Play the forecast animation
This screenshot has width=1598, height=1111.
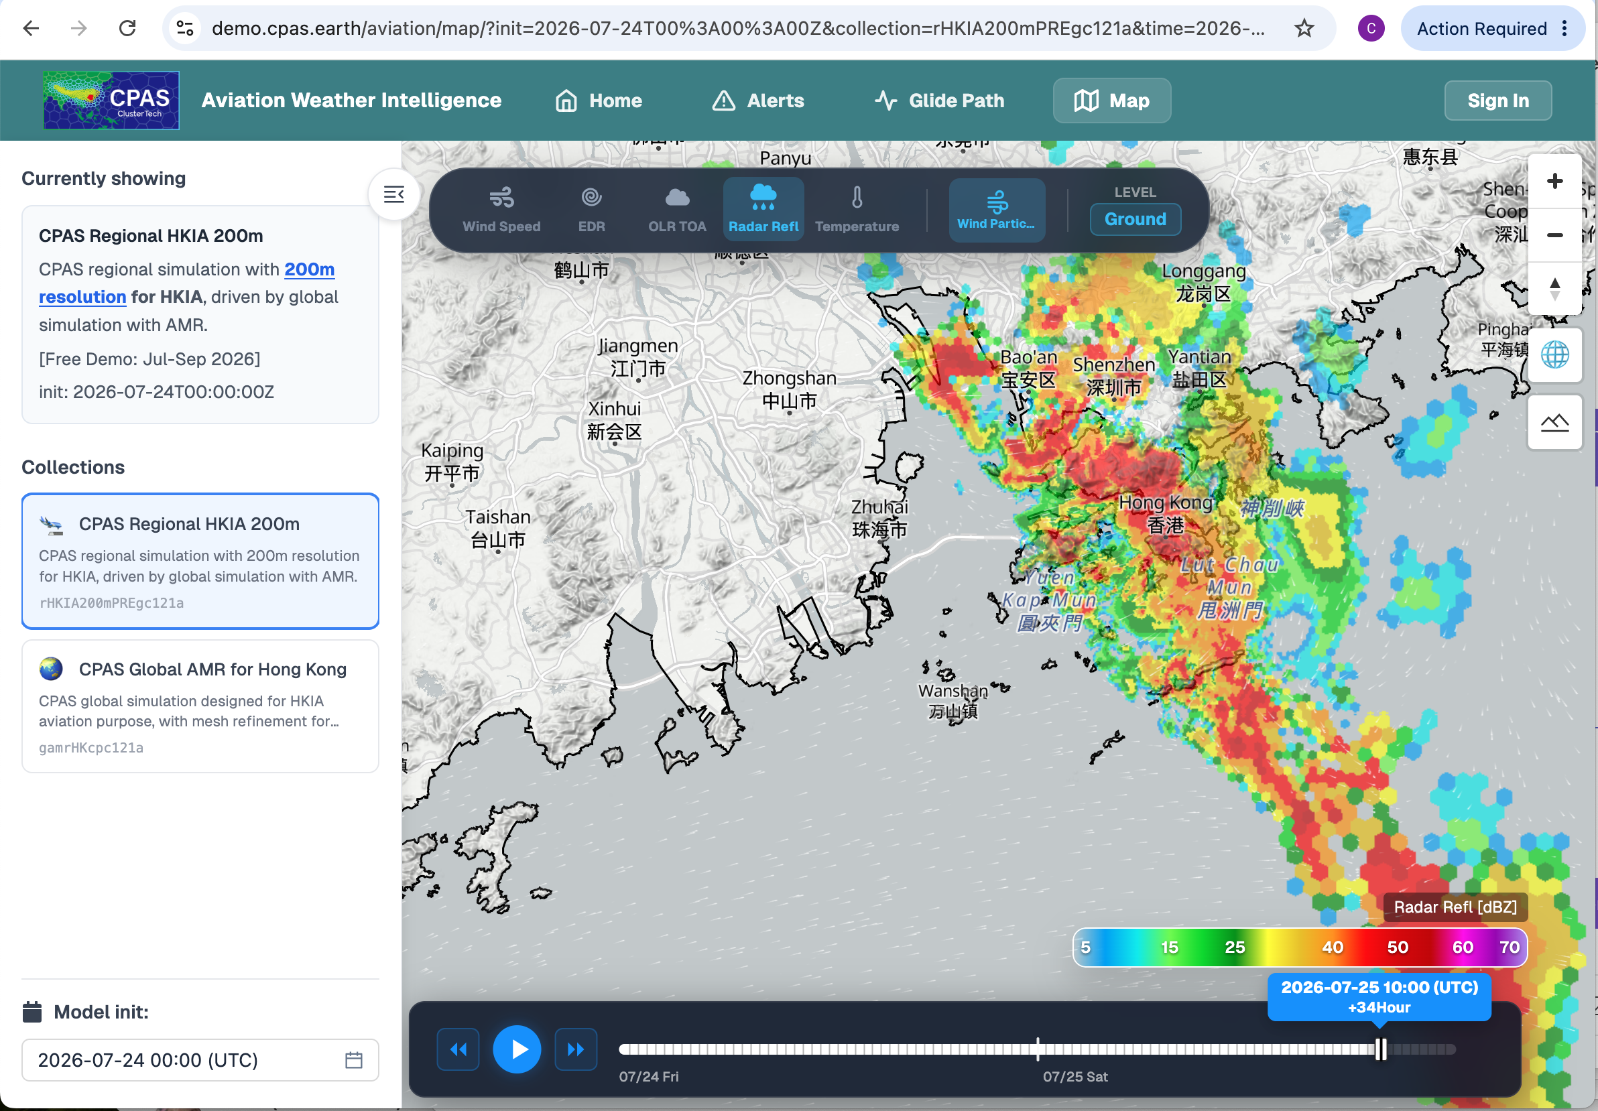pos(517,1049)
